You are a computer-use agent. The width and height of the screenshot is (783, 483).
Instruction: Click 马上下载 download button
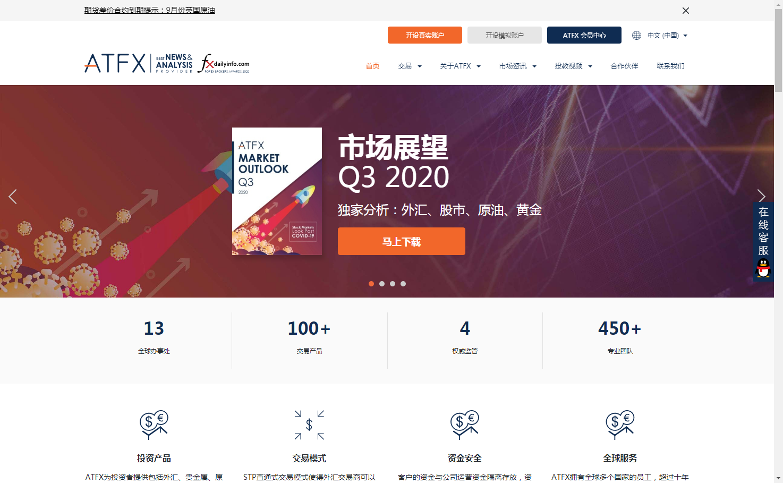402,241
